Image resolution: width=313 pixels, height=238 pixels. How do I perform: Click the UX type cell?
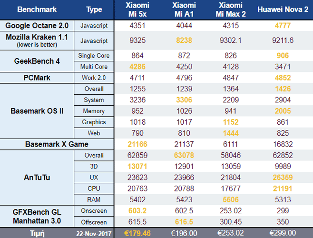click(x=94, y=178)
